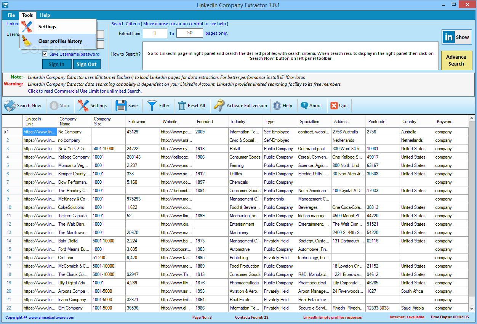Click the Sign In button
The height and width of the screenshot is (324, 477).
56,64
